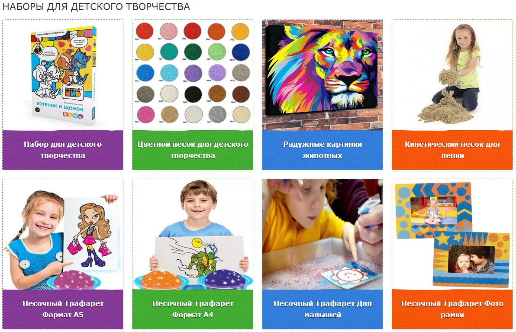Open 'Набор для детского творчества' category
516x332 pixels.
(63, 150)
